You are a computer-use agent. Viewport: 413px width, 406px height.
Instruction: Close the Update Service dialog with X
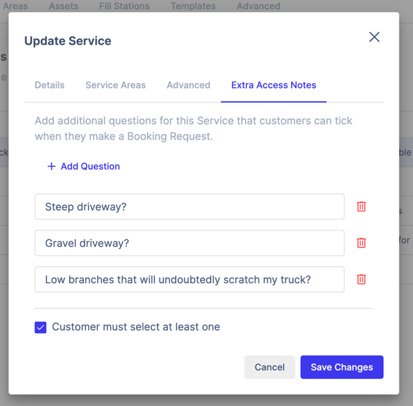(x=374, y=37)
